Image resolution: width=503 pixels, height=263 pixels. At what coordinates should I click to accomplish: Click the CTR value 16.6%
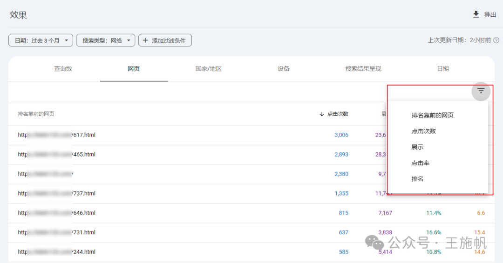434,233
